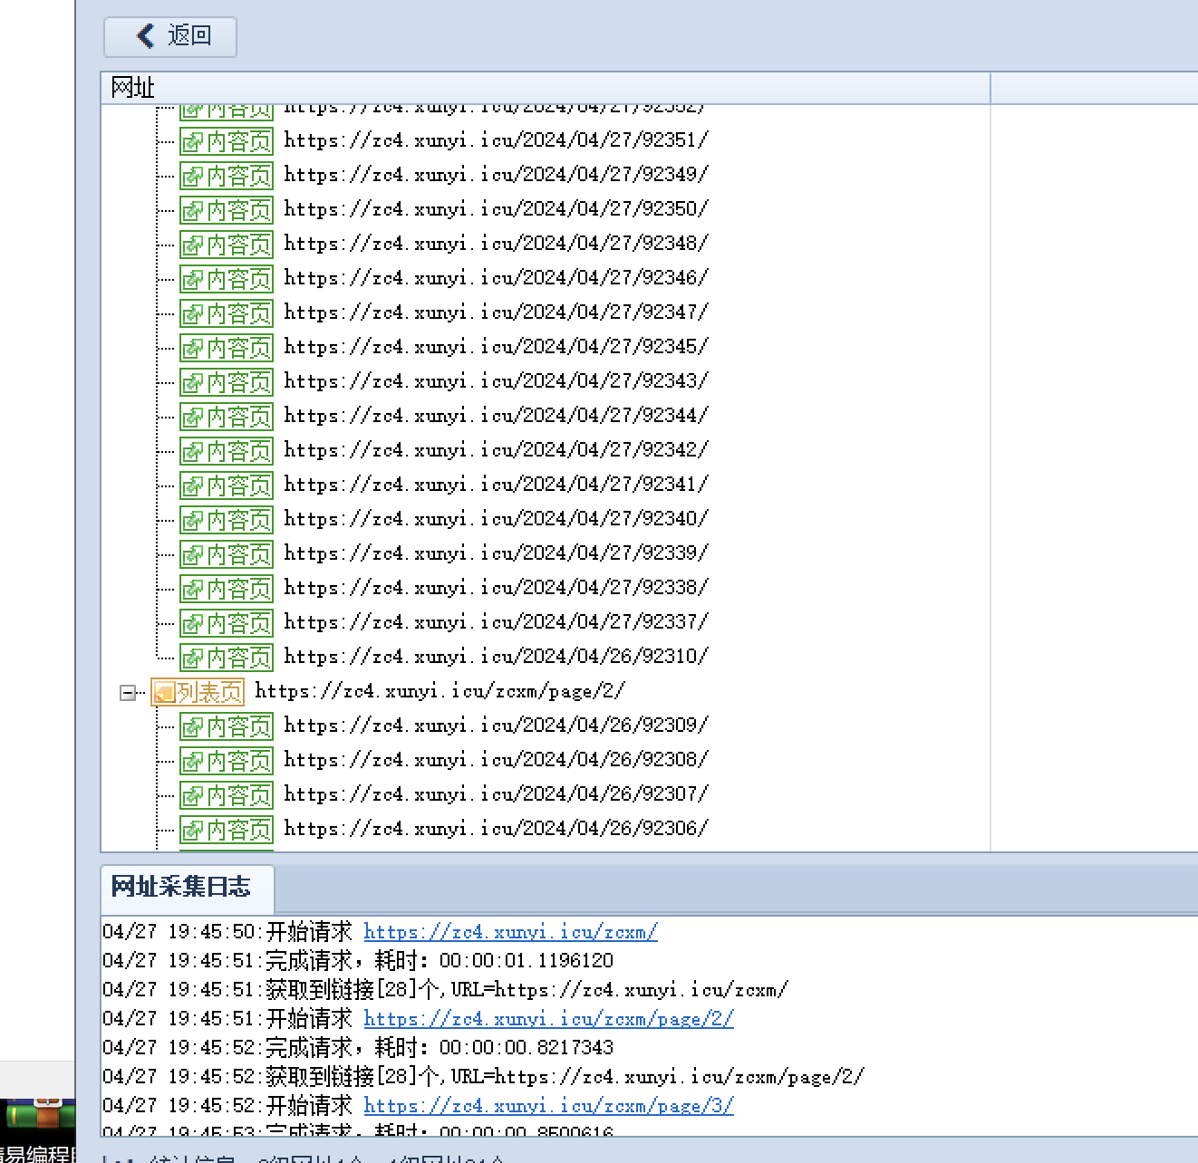This screenshot has height=1163, width=1198.
Task: Click 内容页 icon for URL 92339
Action: click(227, 554)
